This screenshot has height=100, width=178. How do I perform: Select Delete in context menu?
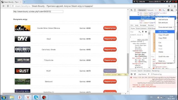click(165, 52)
